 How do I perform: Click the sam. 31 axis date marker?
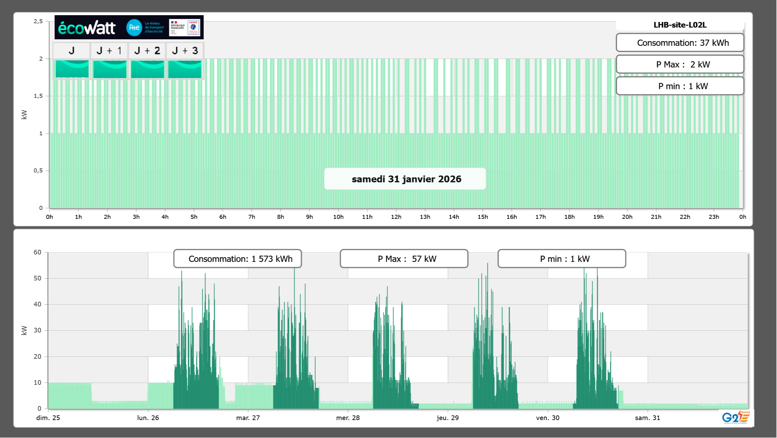click(x=647, y=418)
